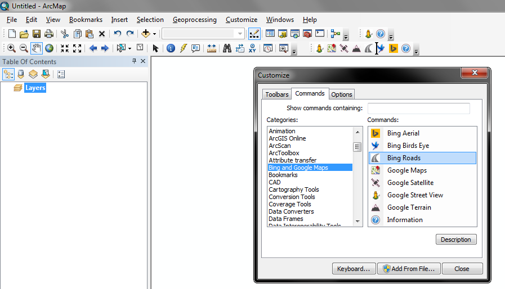This screenshot has width=505, height=289.
Task: Go to next extent forward arrow
Action: coord(105,48)
